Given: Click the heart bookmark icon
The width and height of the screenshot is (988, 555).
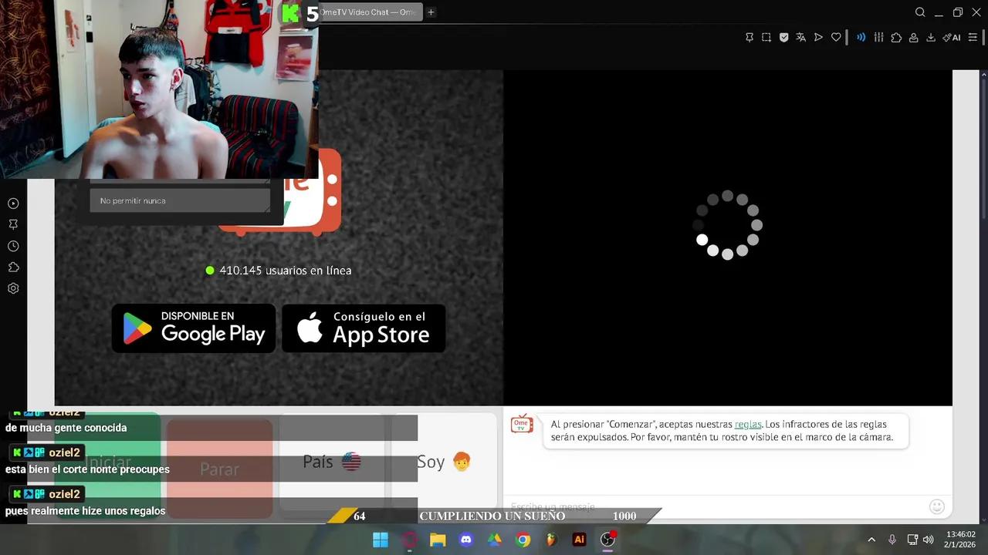Looking at the screenshot, I should (836, 37).
